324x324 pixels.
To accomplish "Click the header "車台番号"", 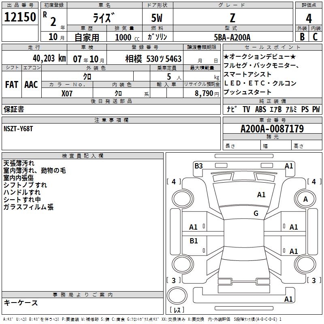I will 272,120.
